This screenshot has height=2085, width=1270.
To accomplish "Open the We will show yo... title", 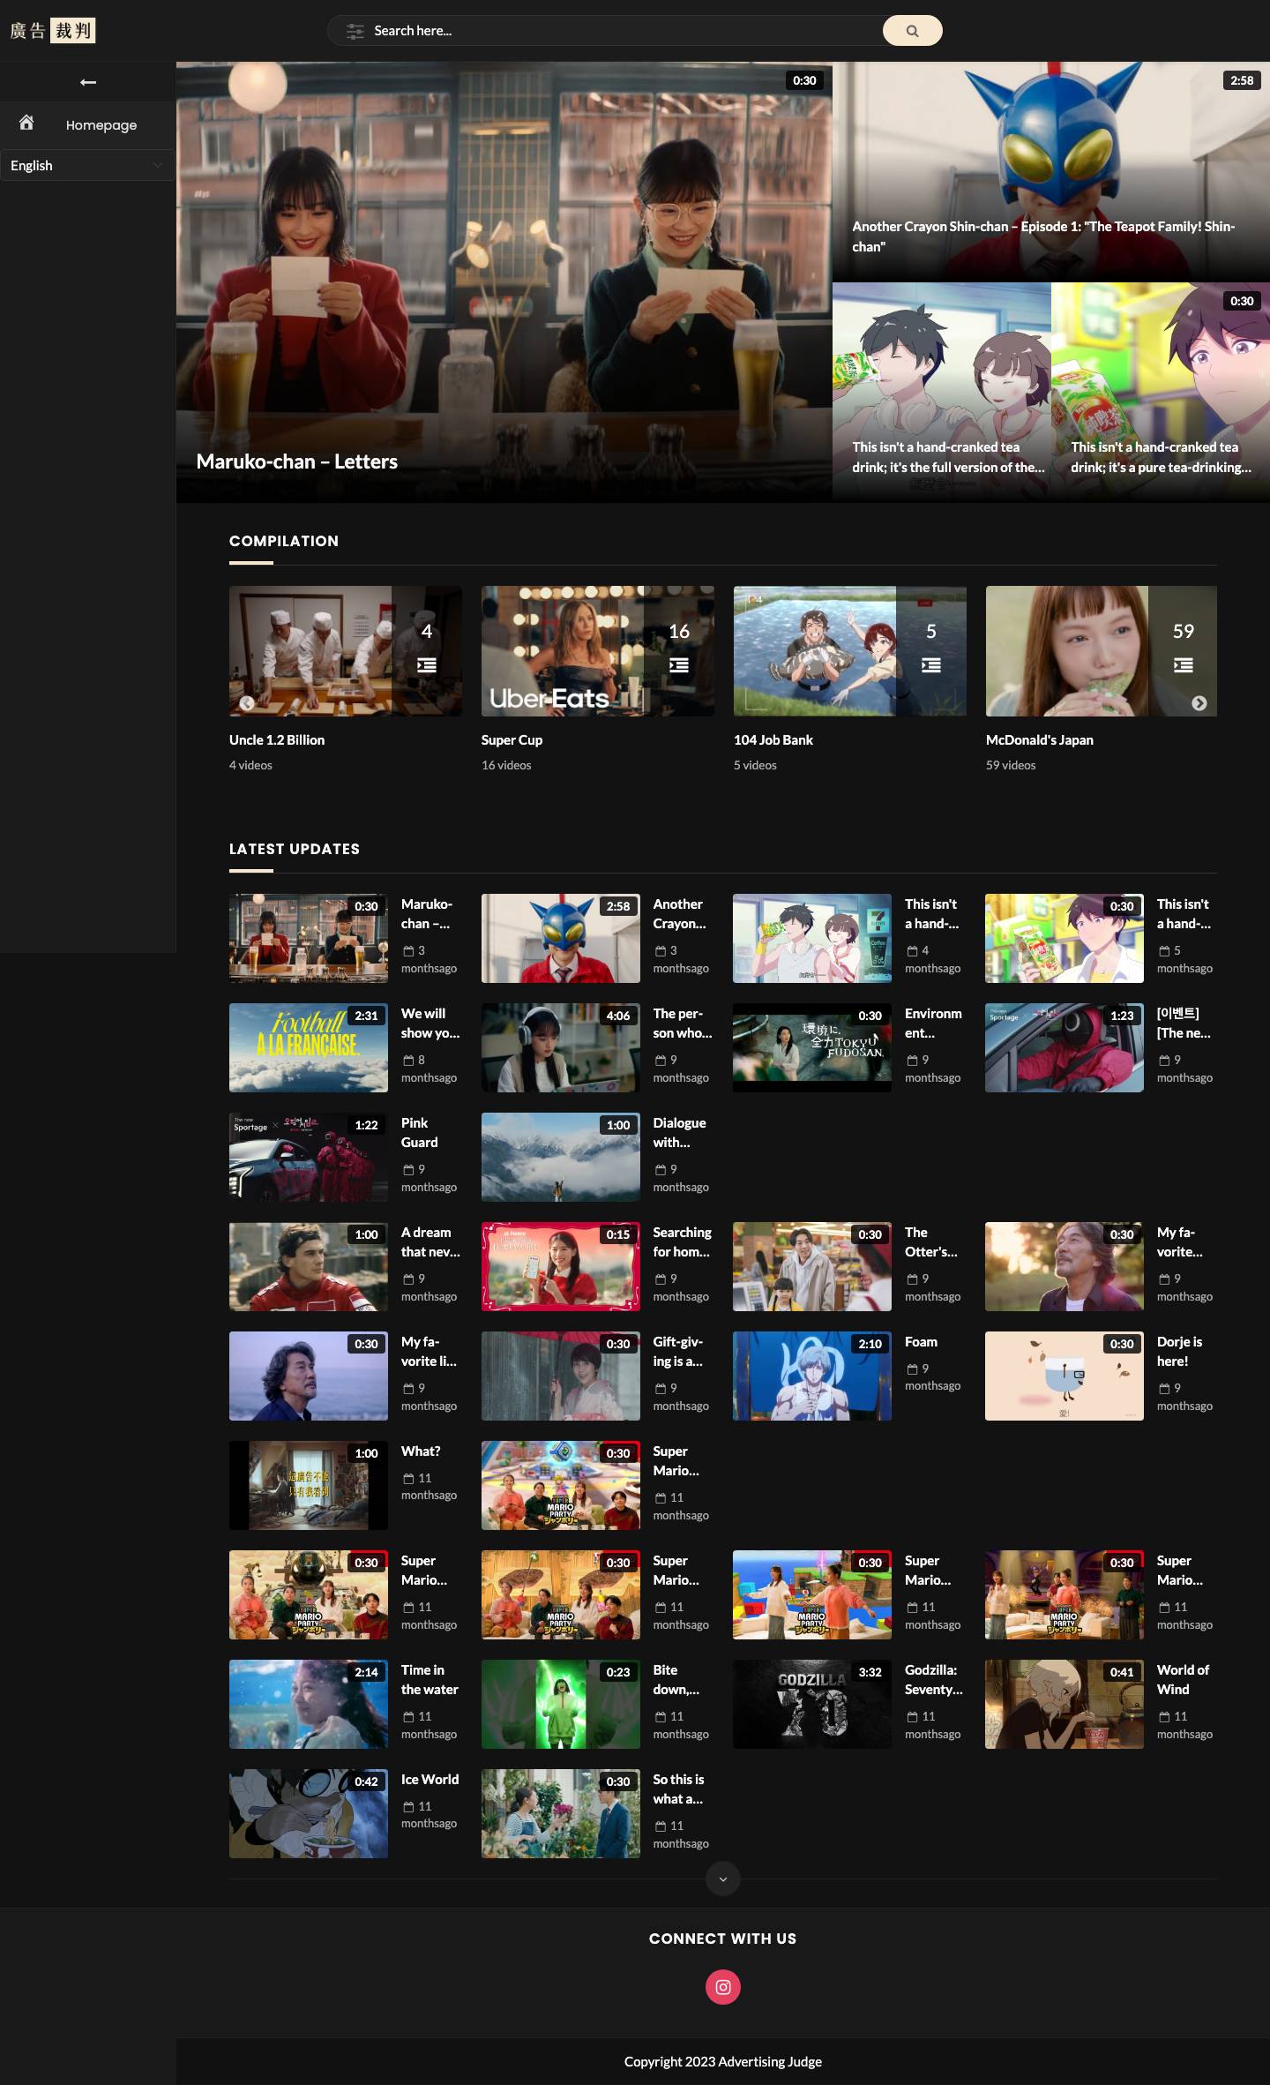I will click(x=430, y=1024).
